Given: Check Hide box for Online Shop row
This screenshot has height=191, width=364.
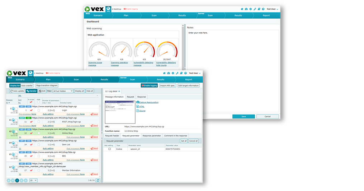Looking at the screenshot, I should click(x=39, y=133).
